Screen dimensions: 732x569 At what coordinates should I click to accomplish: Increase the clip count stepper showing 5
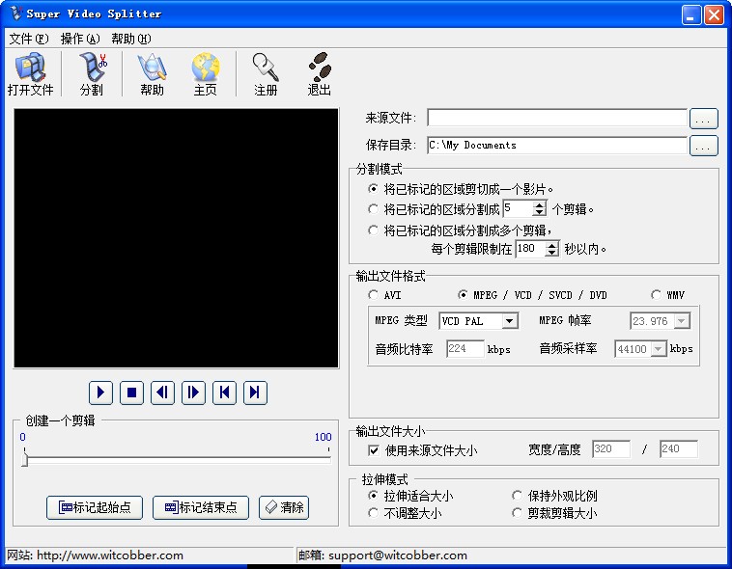[540, 204]
